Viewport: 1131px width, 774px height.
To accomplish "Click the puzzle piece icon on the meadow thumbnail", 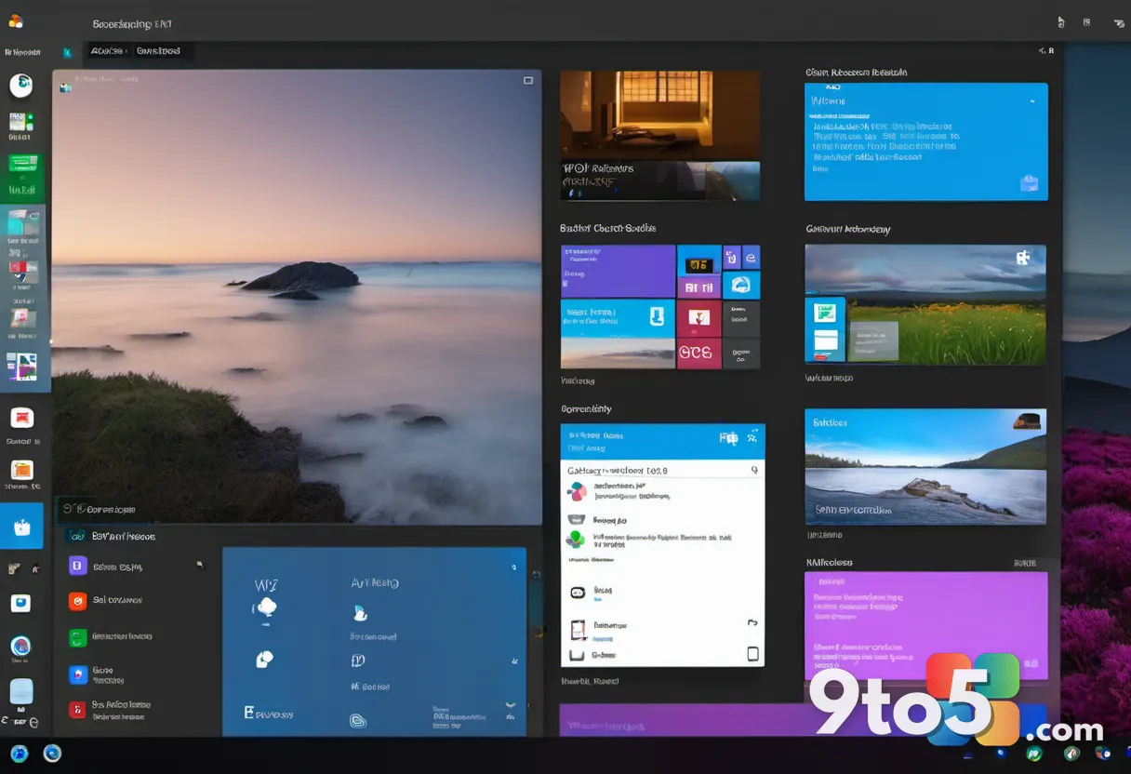I will 1022,259.
